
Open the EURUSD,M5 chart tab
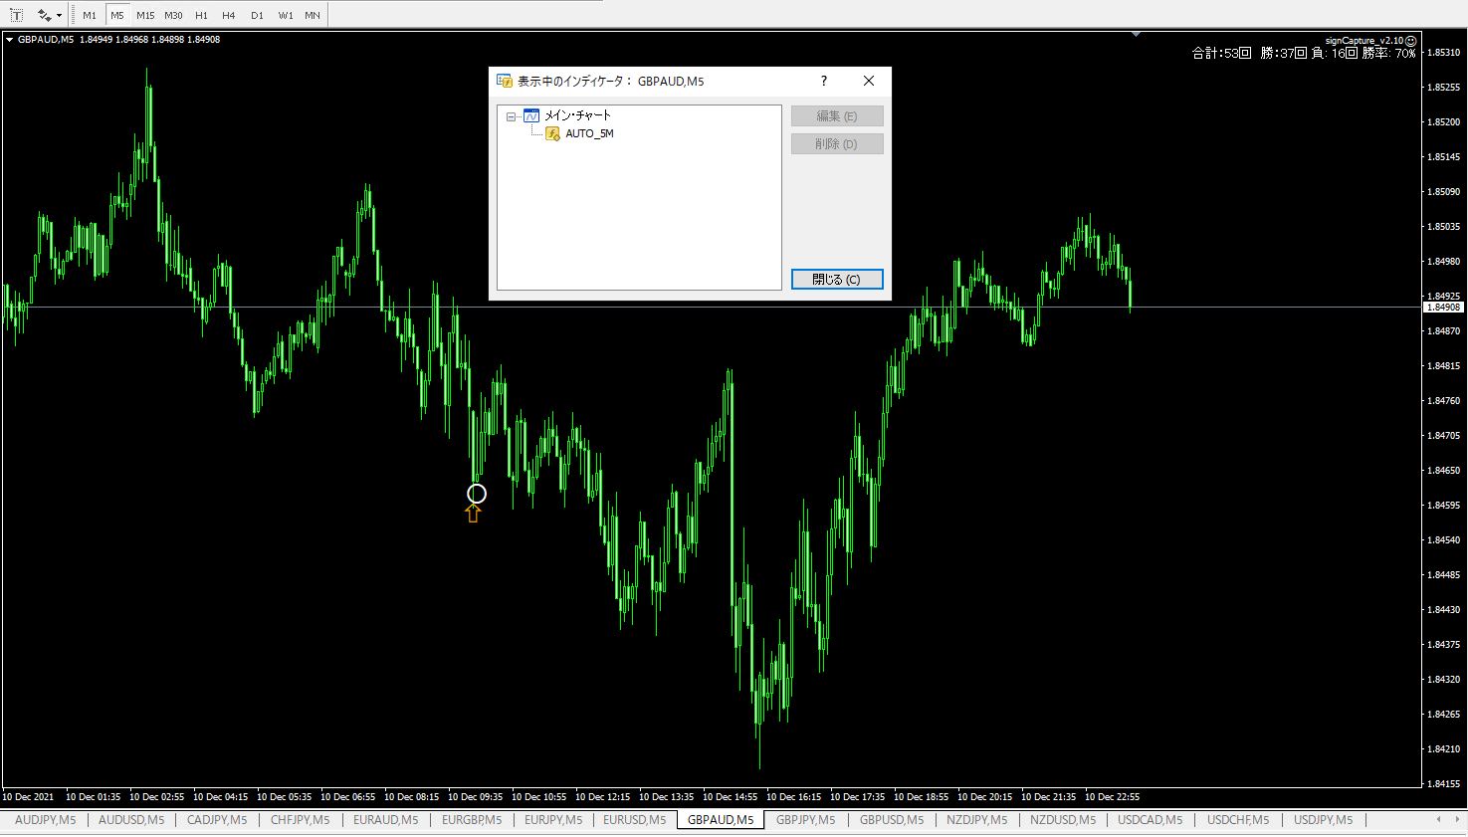634,820
